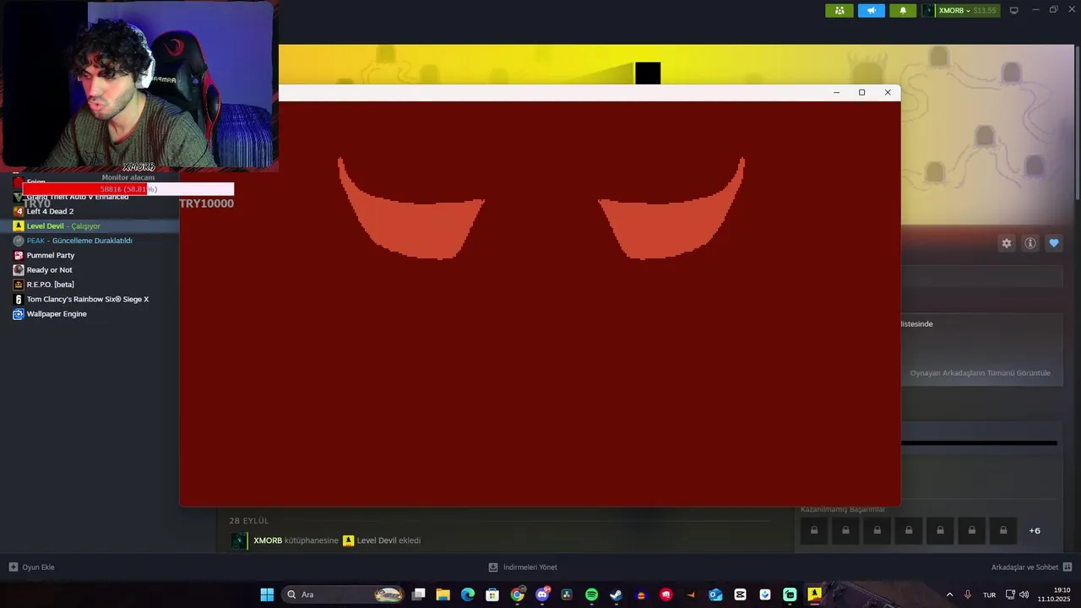The width and height of the screenshot is (1081, 608).
Task: Click the microphone tray icon
Action: point(968,594)
